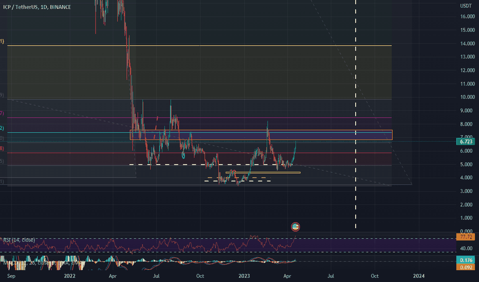
Task: Click the 2022 label on time axis
Action: [70, 276]
